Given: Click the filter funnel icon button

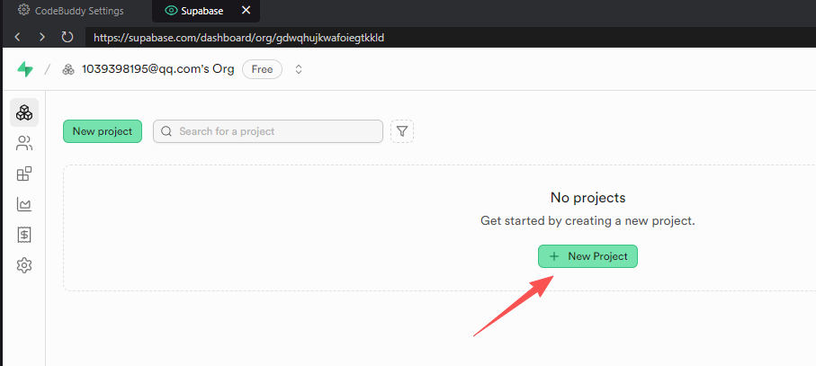Looking at the screenshot, I should click(402, 131).
